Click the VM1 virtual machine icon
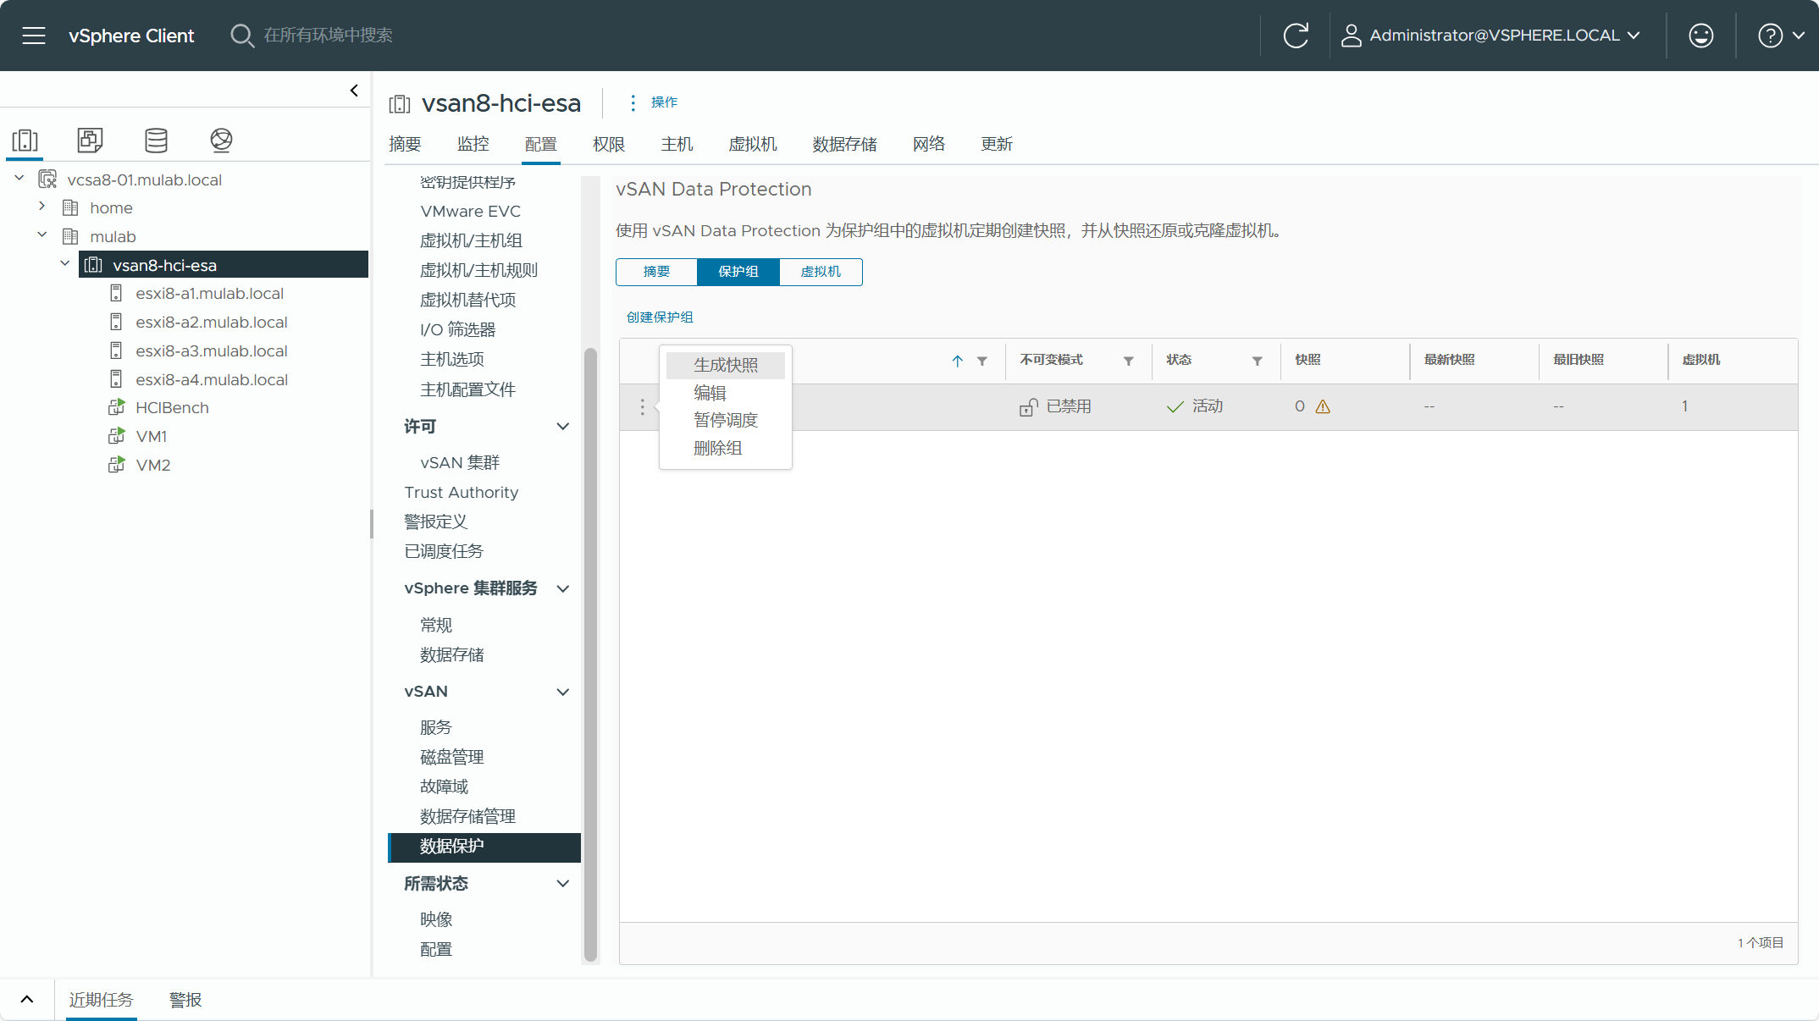 coord(118,435)
